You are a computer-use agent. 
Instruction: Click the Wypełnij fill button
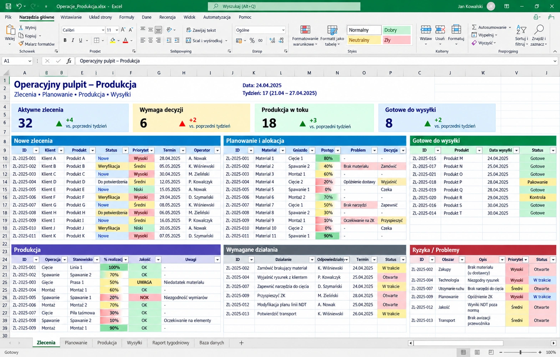pos(484,35)
